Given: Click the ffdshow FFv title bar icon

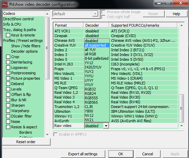Looking at the screenshot, I should click(5, 5).
